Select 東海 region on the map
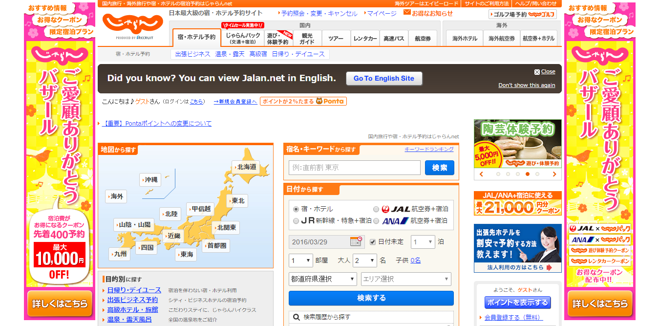The image size is (659, 326). 186,255
